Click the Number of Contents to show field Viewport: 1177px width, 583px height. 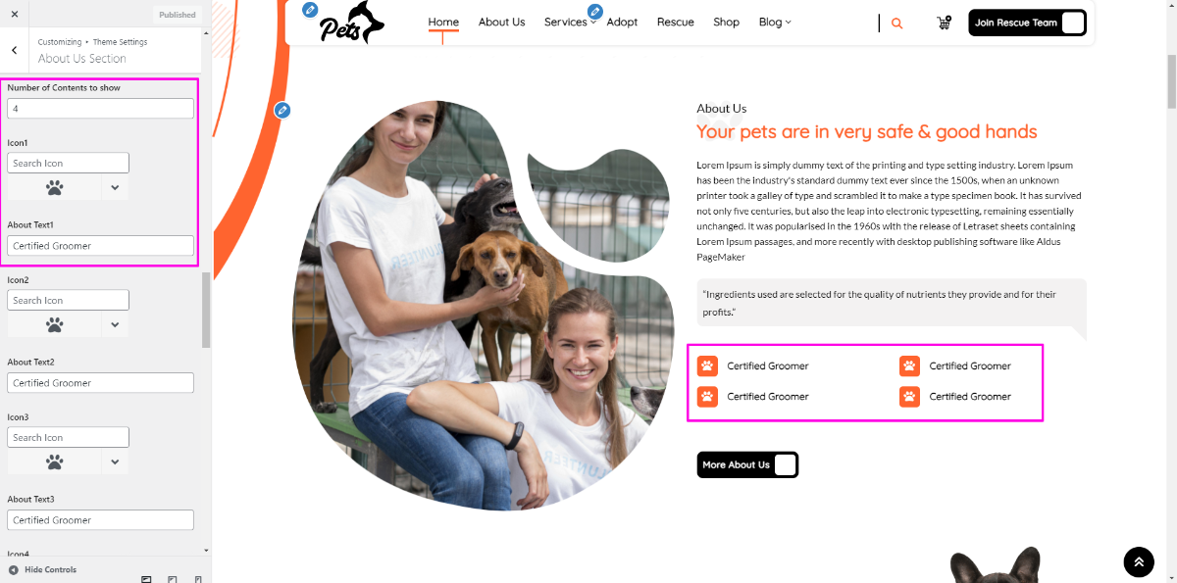click(100, 109)
